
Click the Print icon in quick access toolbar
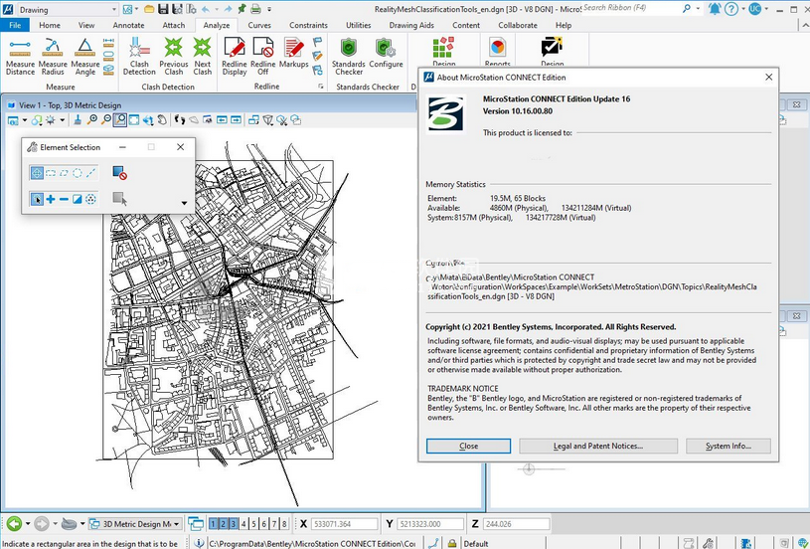pyautogui.click(x=255, y=9)
